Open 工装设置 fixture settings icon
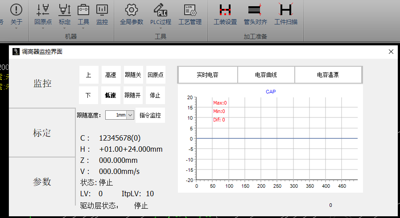The image size is (400, 218). tap(225, 10)
